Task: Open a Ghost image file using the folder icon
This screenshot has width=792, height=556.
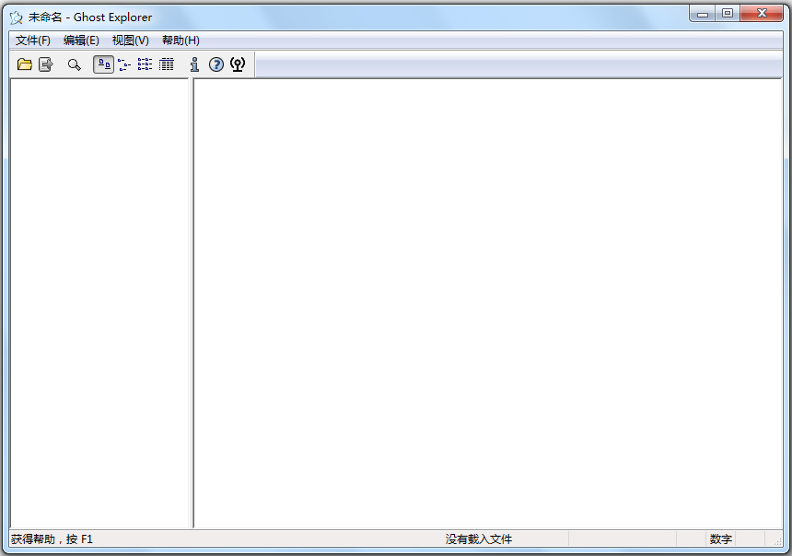Action: [x=25, y=64]
